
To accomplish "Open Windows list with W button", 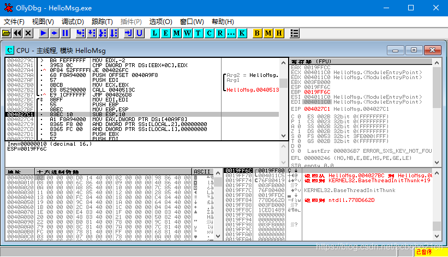I will (x=187, y=33).
